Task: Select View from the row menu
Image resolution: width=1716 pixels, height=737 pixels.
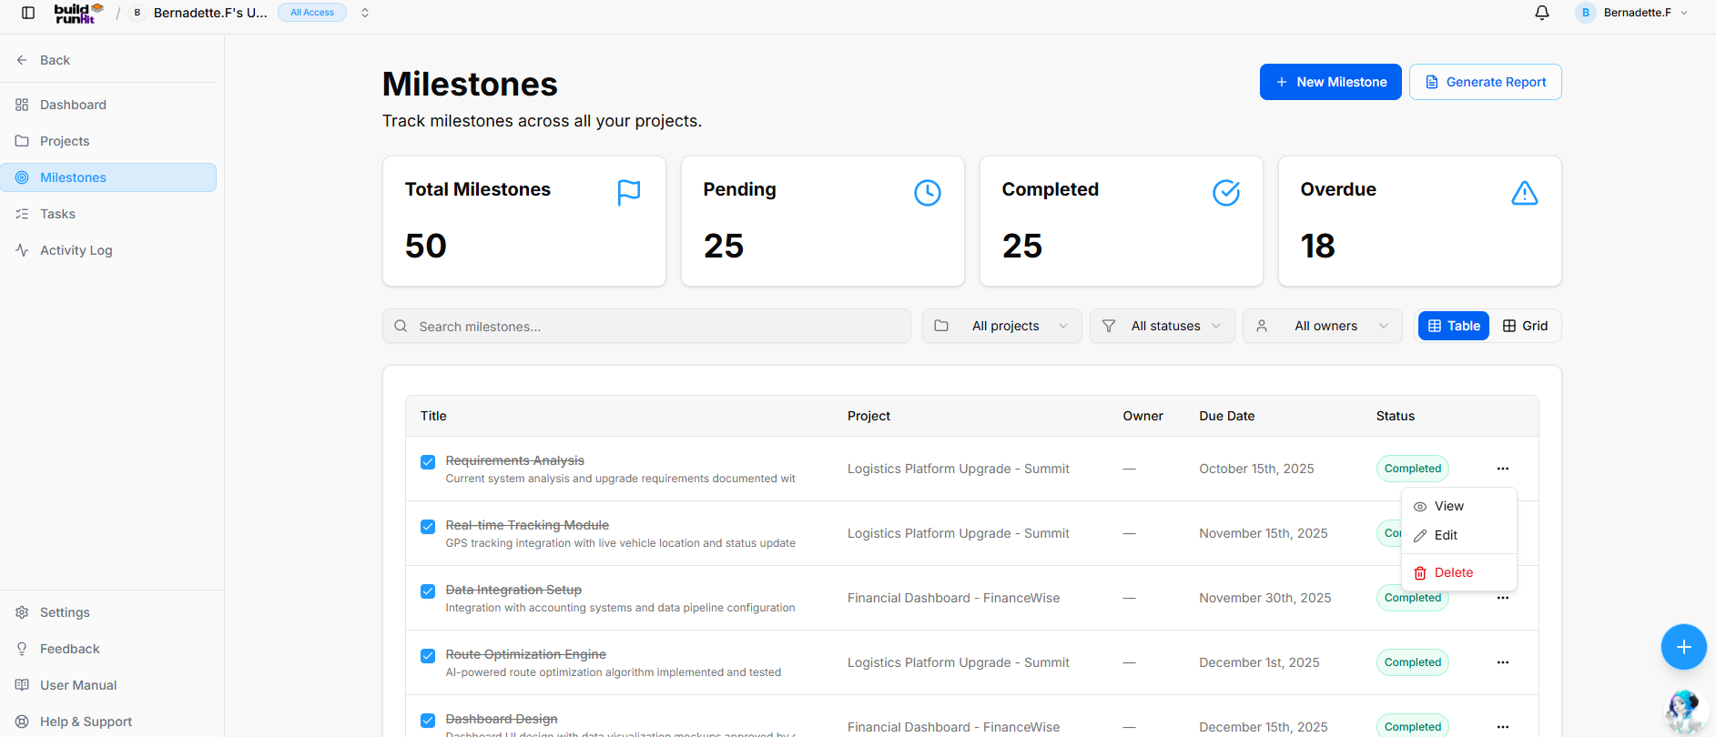Action: 1459,506
